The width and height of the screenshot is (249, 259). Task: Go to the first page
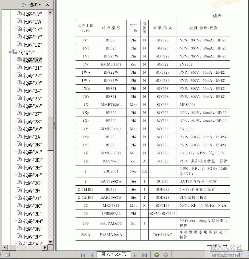click(83, 255)
